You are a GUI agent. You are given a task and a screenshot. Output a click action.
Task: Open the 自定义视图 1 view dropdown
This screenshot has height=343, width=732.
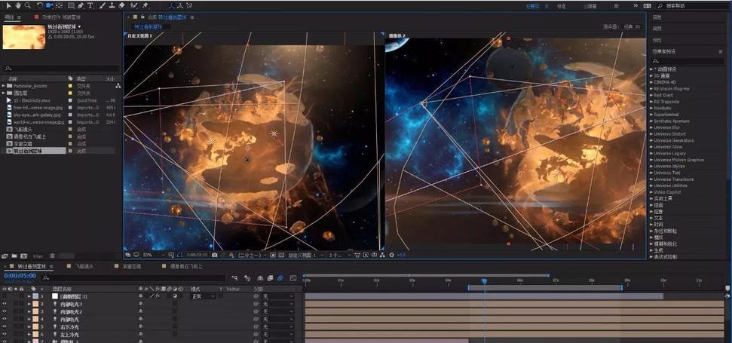[305, 256]
